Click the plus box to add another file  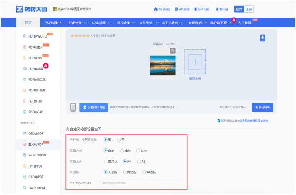(x=195, y=62)
